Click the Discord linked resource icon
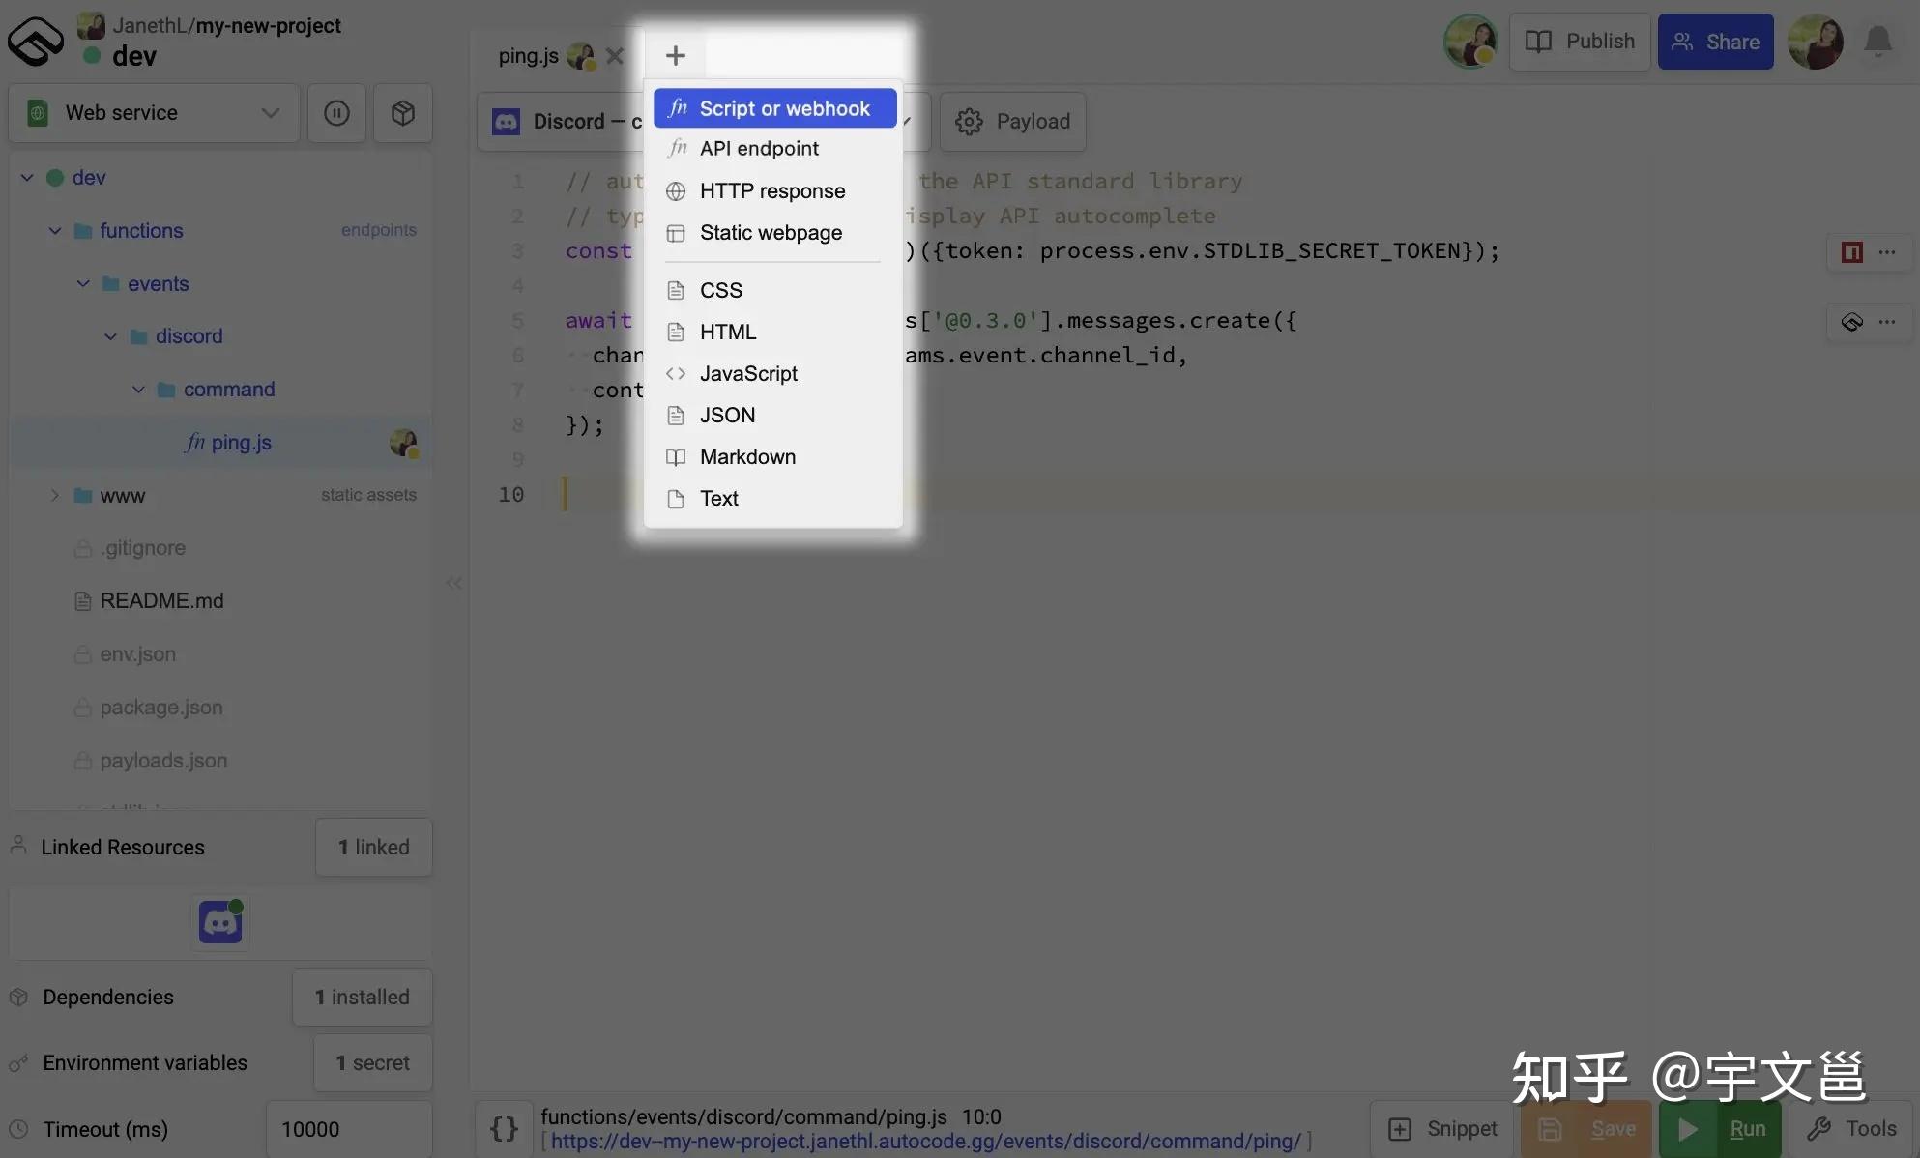The width and height of the screenshot is (1920, 1158). click(x=220, y=922)
